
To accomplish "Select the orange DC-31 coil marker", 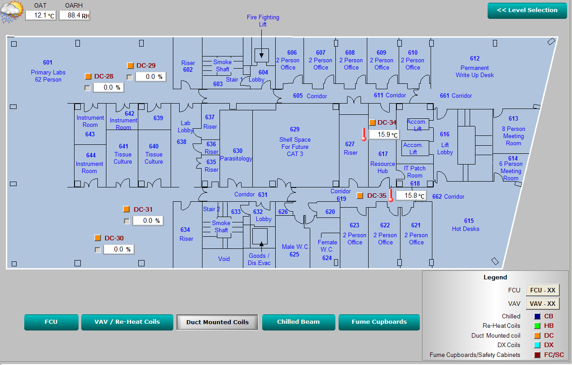I will click(x=126, y=209).
